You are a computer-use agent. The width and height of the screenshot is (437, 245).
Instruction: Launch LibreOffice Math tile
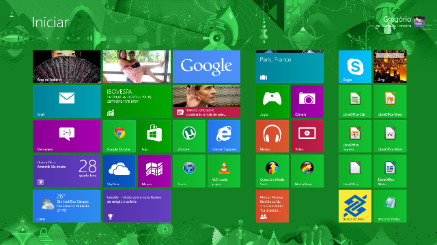coord(390,136)
